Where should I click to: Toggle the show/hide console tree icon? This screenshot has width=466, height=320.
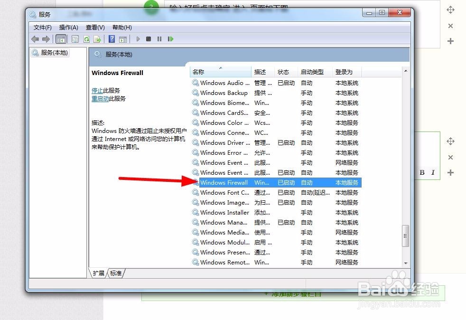point(61,39)
